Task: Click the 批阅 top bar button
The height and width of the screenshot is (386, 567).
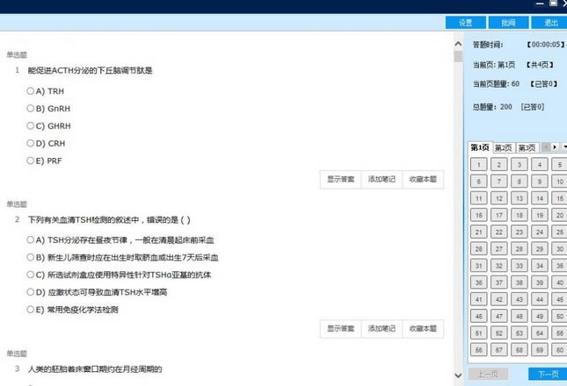Action: pyautogui.click(x=508, y=23)
